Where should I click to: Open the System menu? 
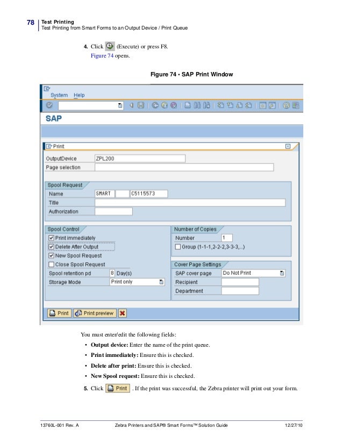coord(59,95)
